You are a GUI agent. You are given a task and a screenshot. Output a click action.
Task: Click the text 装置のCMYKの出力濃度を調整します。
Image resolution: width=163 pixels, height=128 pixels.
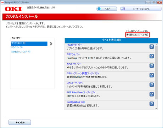click(x=87, y=77)
